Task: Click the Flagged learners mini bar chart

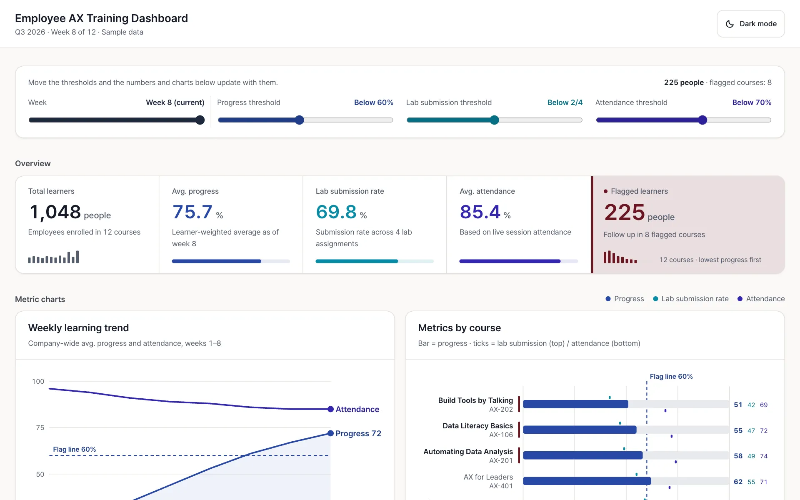Action: coord(620,257)
